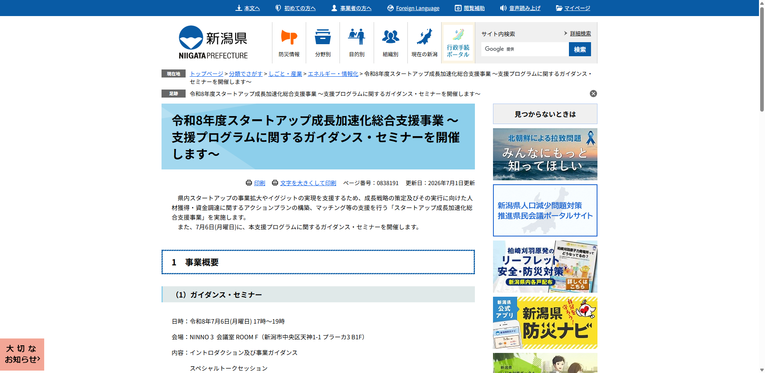Open 新潟県人口減少問題対策 portal banner
The width and height of the screenshot is (765, 373).
pos(545,210)
